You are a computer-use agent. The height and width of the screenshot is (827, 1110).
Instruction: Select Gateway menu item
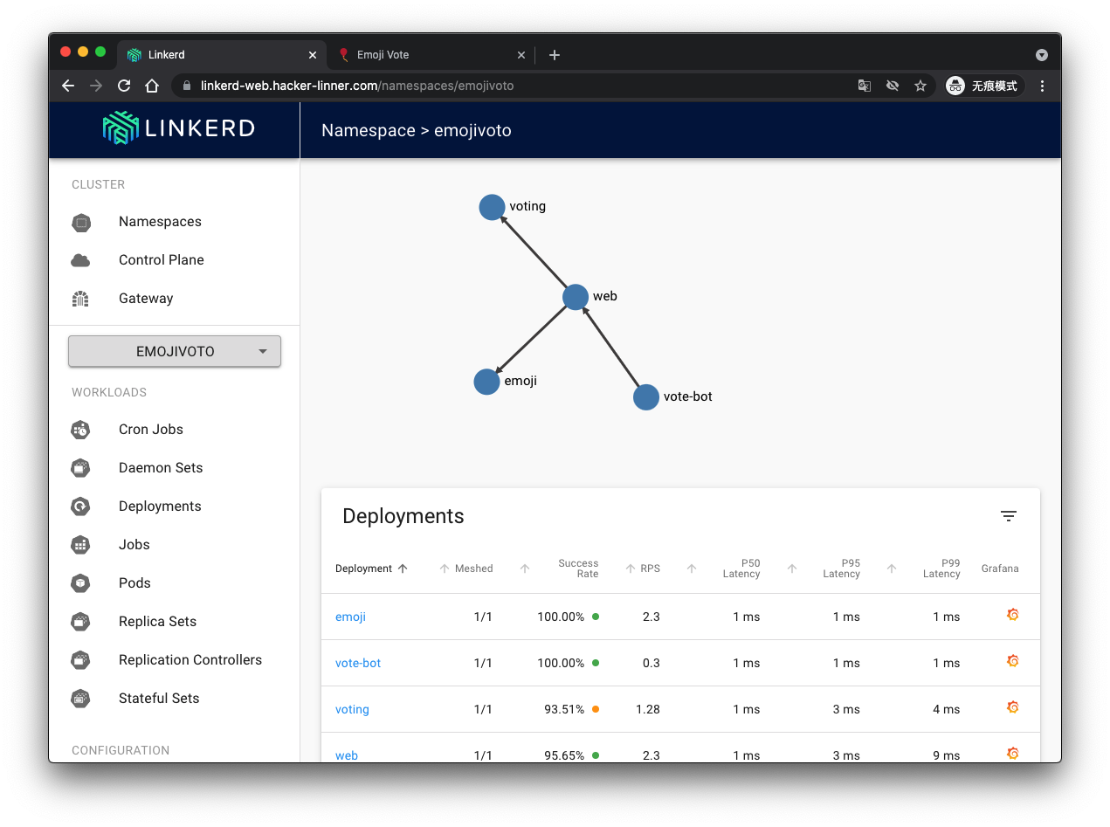point(146,299)
